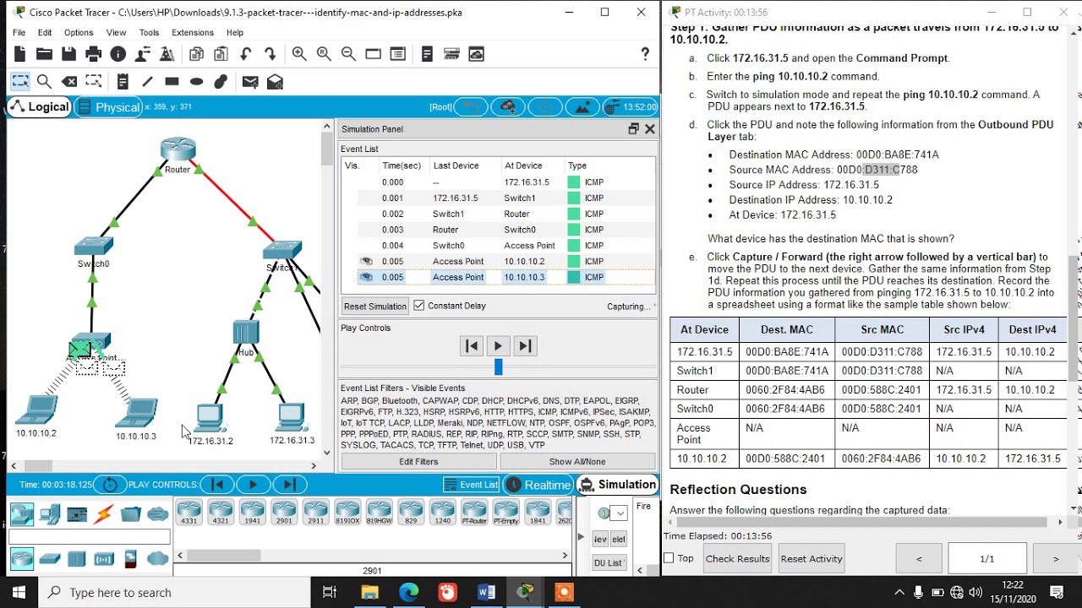Switch to Simulation mode
Screen dimensions: 1082x608
tap(618, 485)
